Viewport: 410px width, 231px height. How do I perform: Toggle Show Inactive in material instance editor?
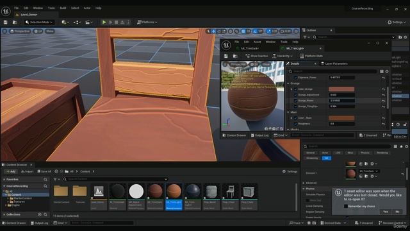point(256,56)
